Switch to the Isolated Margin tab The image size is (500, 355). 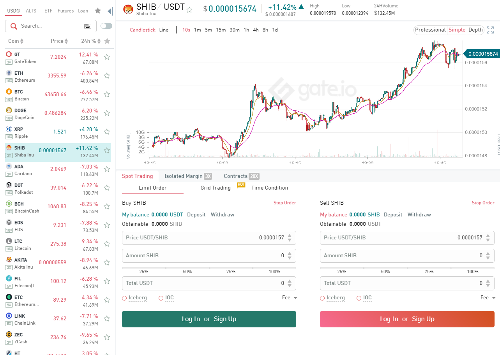pos(187,176)
